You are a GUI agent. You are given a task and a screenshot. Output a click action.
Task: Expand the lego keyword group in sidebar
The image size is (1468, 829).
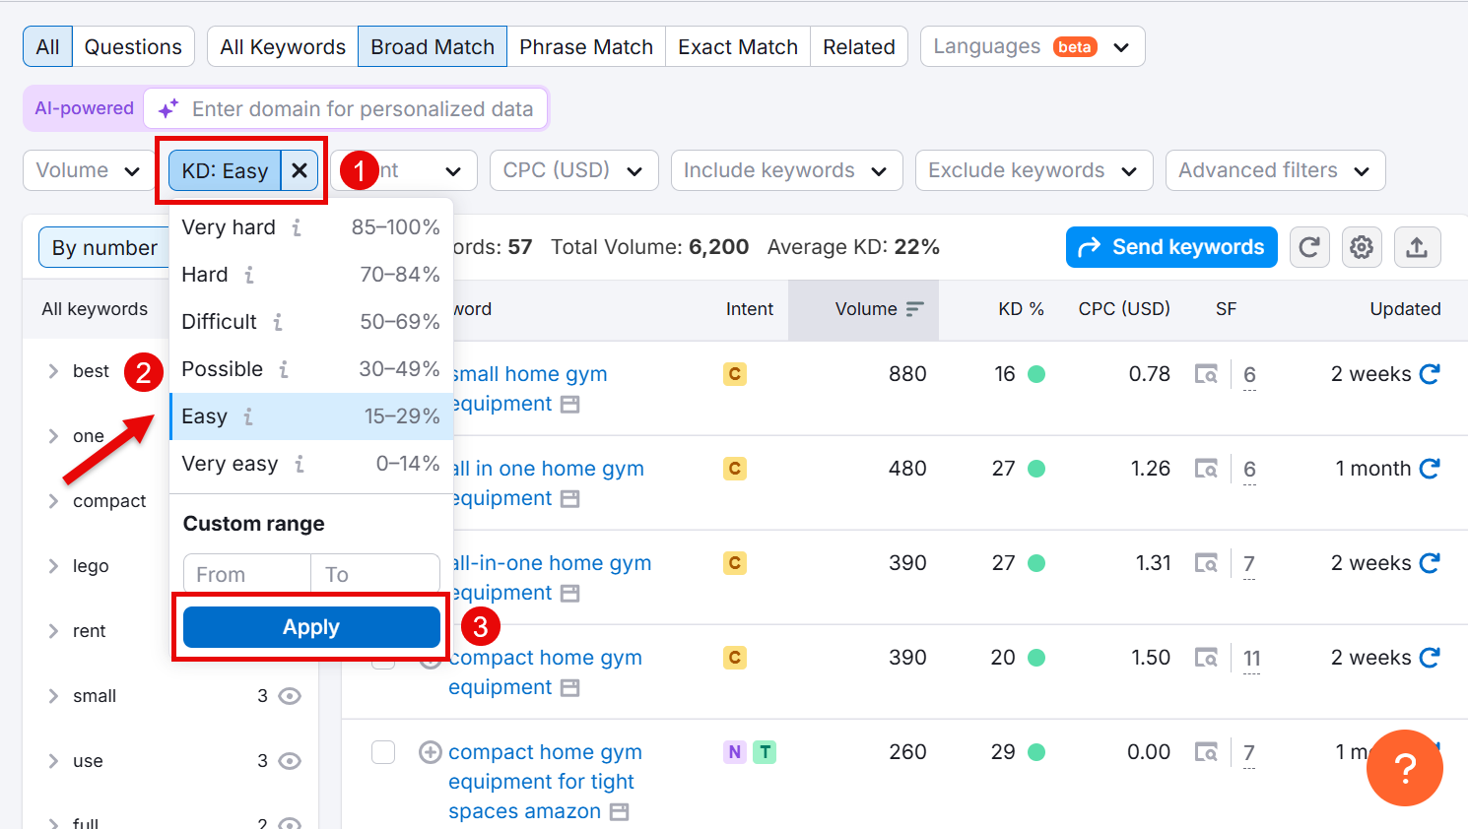click(54, 566)
